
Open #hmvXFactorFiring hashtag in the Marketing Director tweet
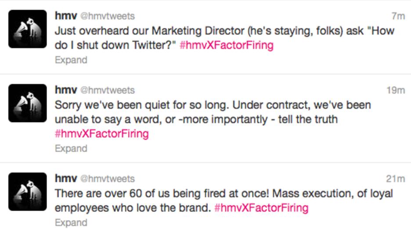(226, 46)
